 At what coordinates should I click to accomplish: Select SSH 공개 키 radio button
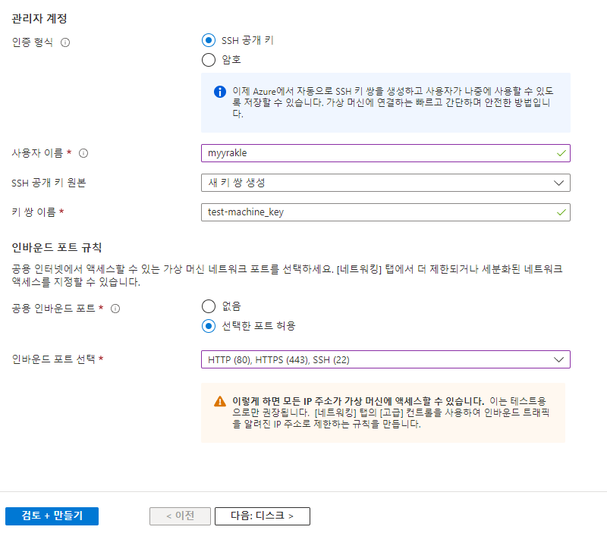pyautogui.click(x=209, y=41)
